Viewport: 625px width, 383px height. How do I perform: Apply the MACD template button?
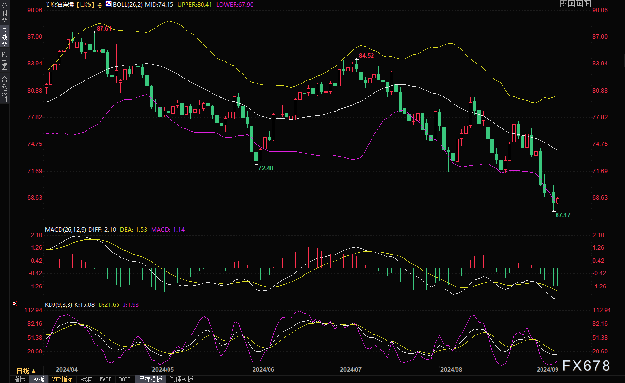click(105, 379)
